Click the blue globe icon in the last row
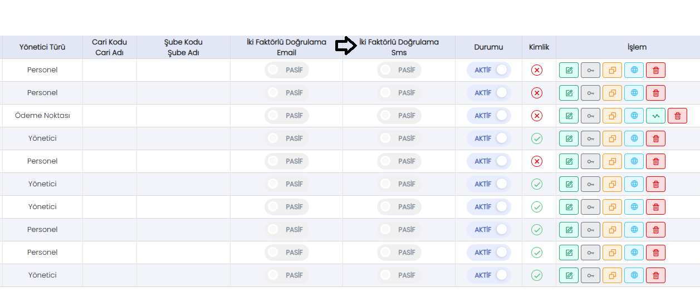 click(634, 275)
